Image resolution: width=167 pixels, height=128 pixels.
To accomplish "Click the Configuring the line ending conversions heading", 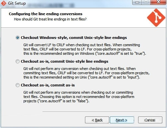I will click(x=45, y=14).
